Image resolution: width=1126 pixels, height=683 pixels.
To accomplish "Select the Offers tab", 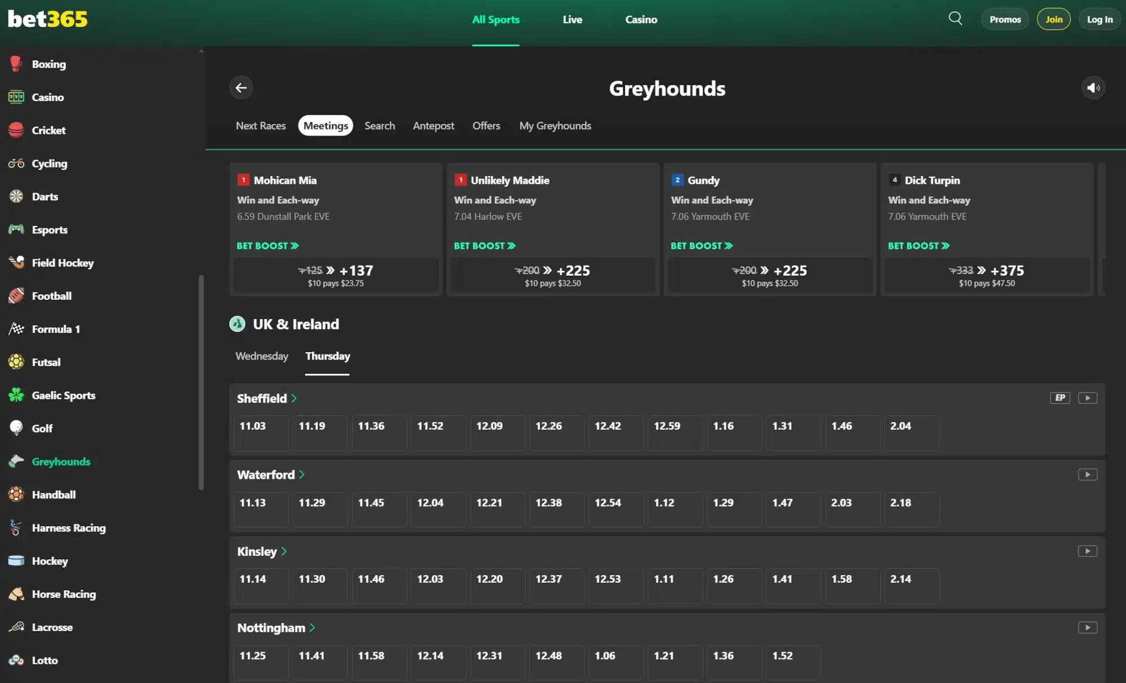I will (486, 125).
